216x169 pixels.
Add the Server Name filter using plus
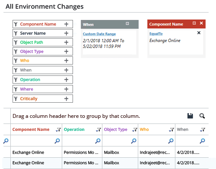[66, 33]
